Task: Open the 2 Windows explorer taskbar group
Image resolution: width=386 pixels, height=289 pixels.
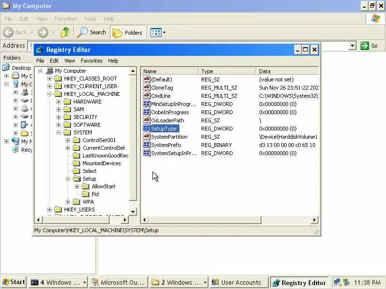Action: click(x=179, y=283)
